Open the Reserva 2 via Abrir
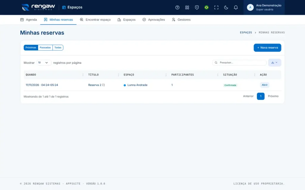The image size is (305, 190). tap(264, 85)
